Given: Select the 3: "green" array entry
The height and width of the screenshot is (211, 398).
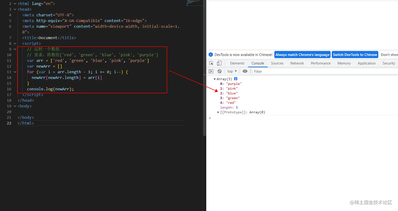Looking at the screenshot, I should pos(230,98).
